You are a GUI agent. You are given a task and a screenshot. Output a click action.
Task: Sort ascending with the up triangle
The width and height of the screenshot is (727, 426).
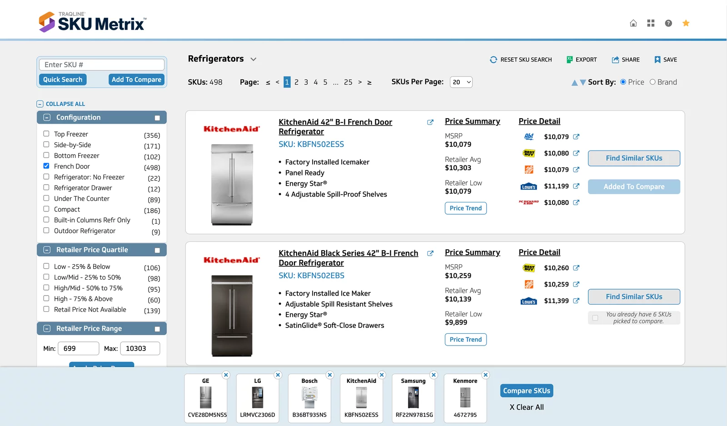click(x=575, y=83)
